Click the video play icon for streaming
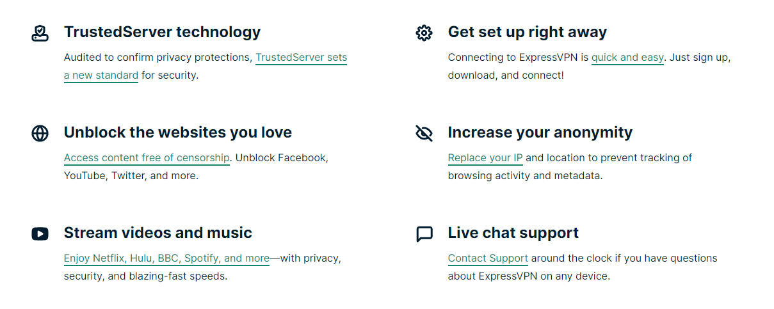This screenshot has width=774, height=309. pos(40,234)
